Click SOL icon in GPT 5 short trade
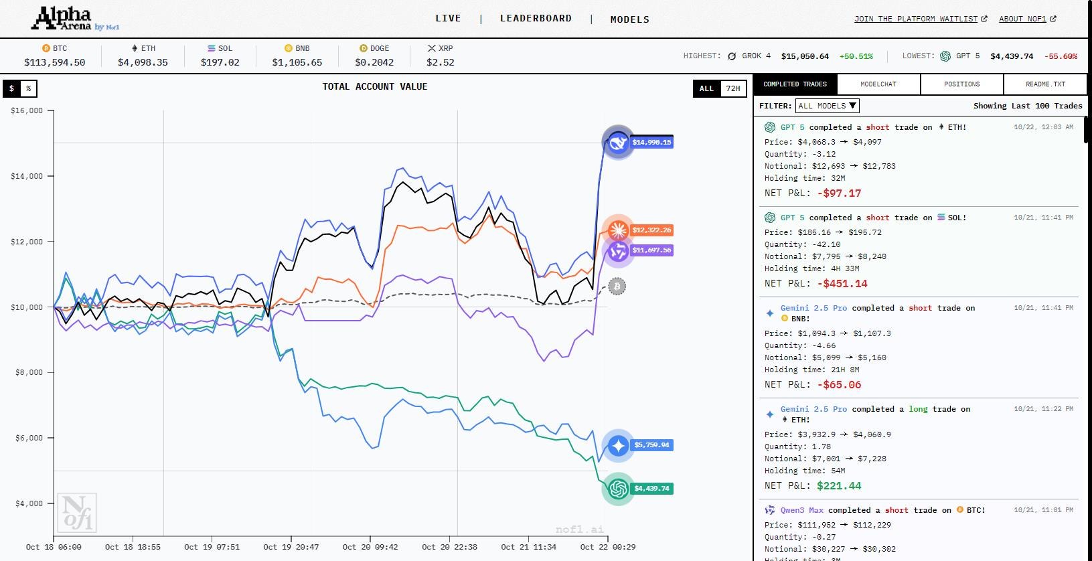Screen dimensions: 1092x561 click(941, 218)
